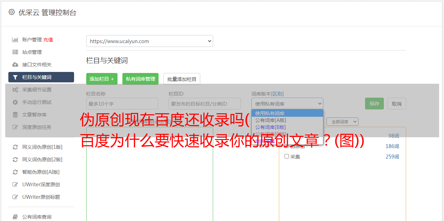
Task: Click the edit icon beside UWriter原创标题
Action: pos(15,197)
